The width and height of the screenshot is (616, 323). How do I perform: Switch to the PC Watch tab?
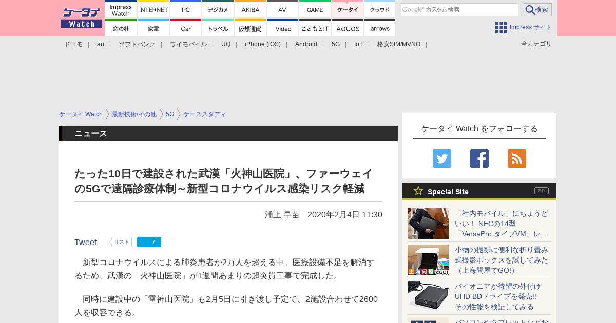[x=186, y=9]
